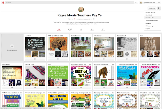Click Edit on the Just Run. board
Viewport: 162px width, 109px height.
35,59
